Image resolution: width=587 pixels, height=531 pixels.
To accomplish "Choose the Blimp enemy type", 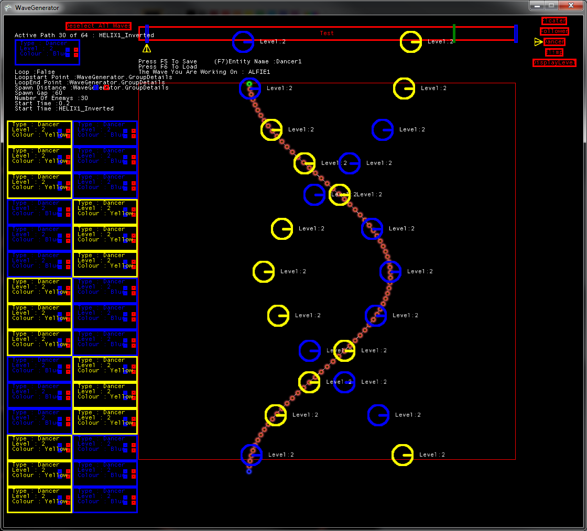I will (x=554, y=52).
